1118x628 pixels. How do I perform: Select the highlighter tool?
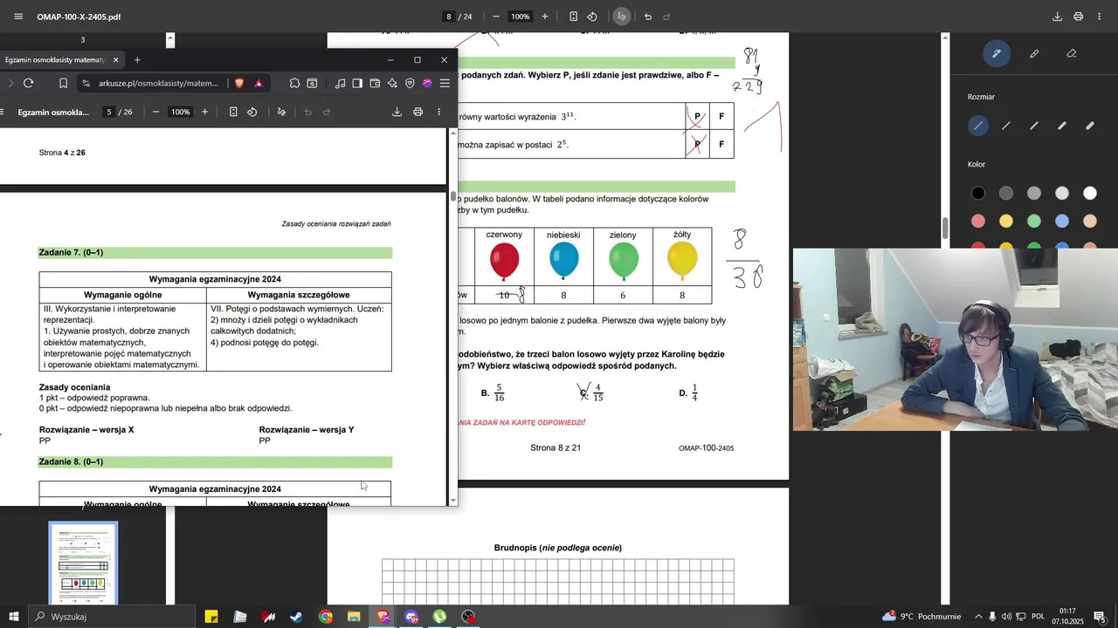[1034, 53]
